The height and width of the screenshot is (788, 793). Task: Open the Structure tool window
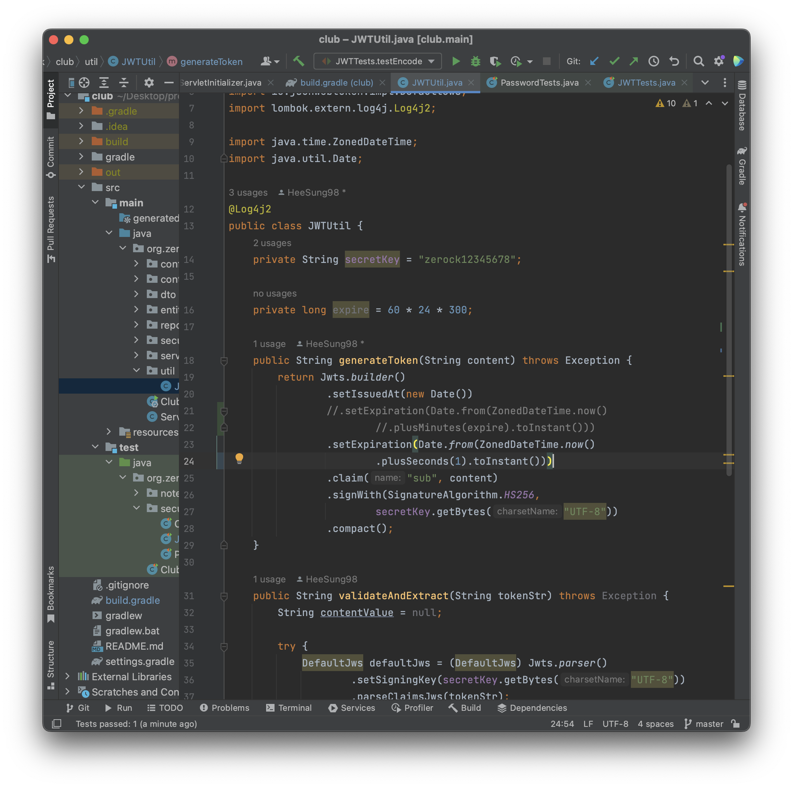coord(50,665)
